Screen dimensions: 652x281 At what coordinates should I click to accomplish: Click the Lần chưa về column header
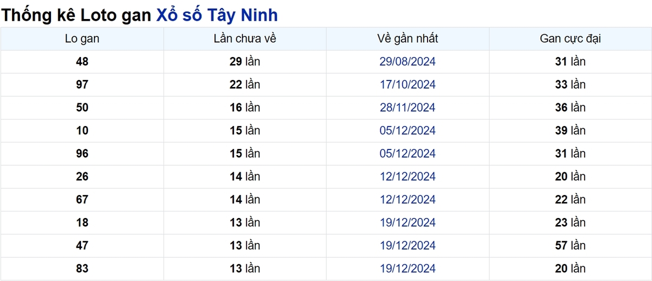[x=245, y=39]
